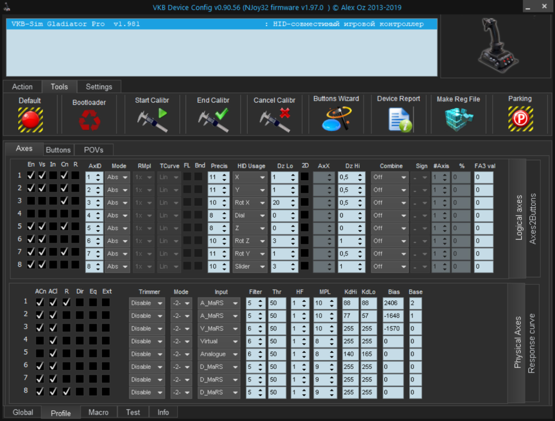Click the Default red button icon
The height and width of the screenshot is (421, 555).
click(30, 120)
